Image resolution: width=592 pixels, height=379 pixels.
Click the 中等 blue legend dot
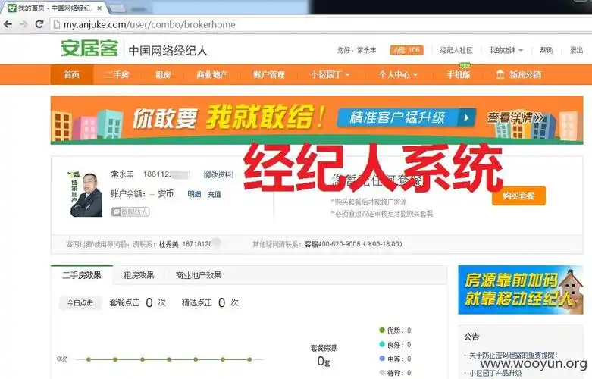382,359
